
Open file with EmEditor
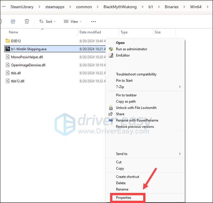tap(123, 55)
